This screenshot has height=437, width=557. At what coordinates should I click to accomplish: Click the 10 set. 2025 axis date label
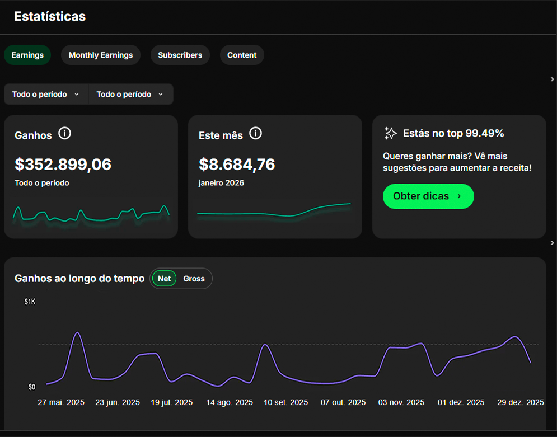pyautogui.click(x=285, y=402)
